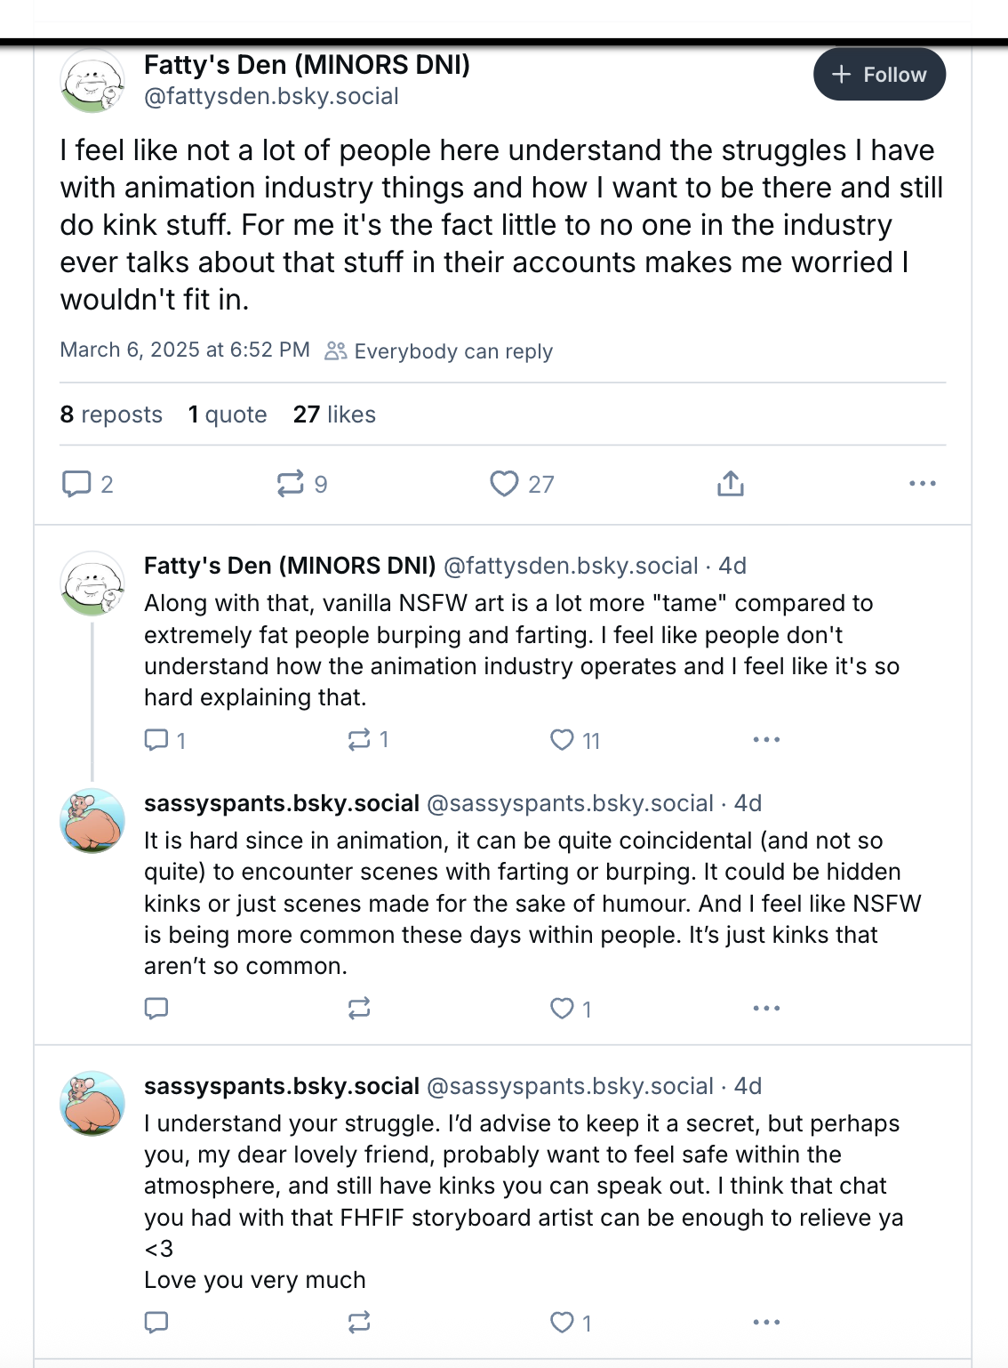Screen dimensions: 1008x1368
Task: Like the 'It is hard since in animation' reply
Action: 562,1009
